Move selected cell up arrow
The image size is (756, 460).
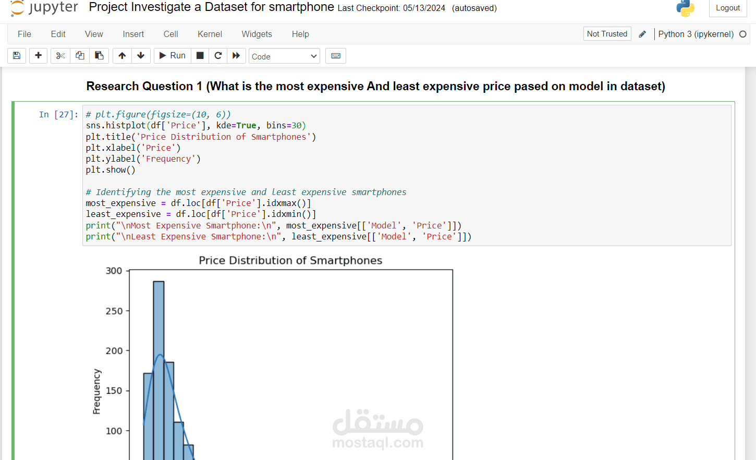click(x=122, y=56)
